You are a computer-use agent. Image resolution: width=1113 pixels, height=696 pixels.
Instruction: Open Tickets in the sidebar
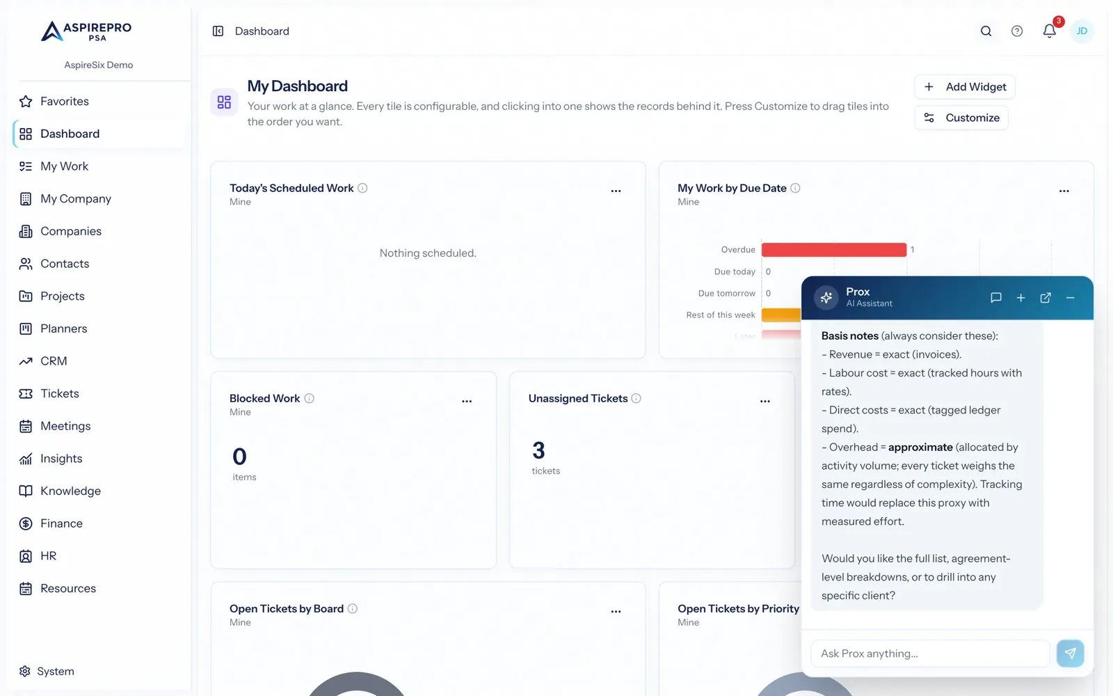tap(99, 394)
